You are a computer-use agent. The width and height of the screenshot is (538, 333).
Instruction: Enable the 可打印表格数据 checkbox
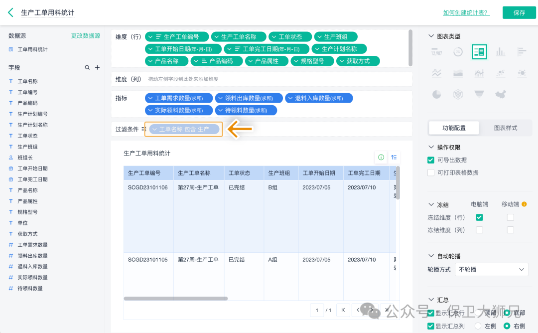(x=431, y=172)
